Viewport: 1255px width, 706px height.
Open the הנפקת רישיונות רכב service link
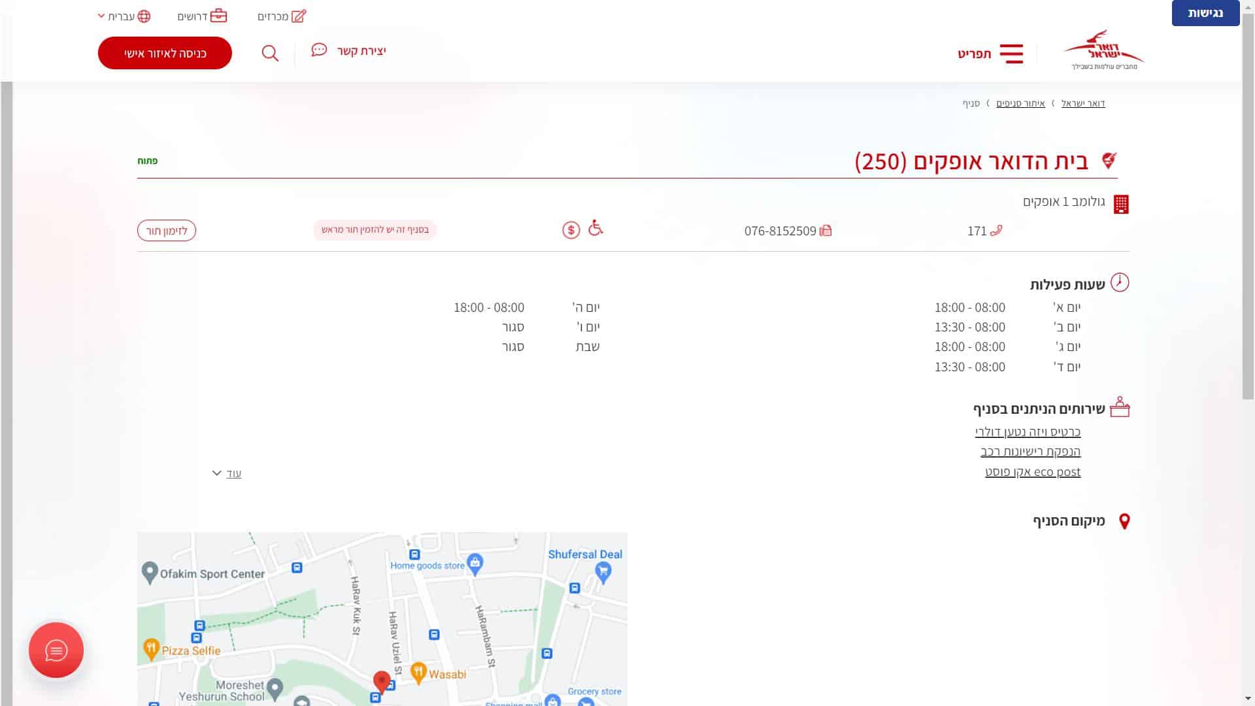(x=1030, y=452)
